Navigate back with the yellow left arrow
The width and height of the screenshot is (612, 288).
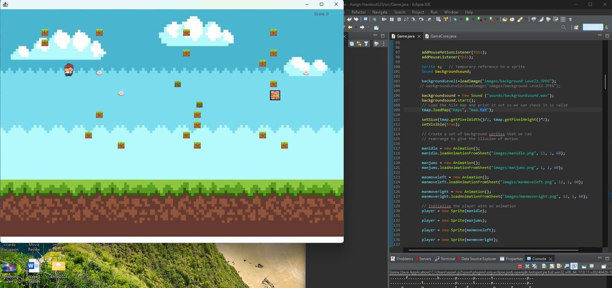[350, 27]
